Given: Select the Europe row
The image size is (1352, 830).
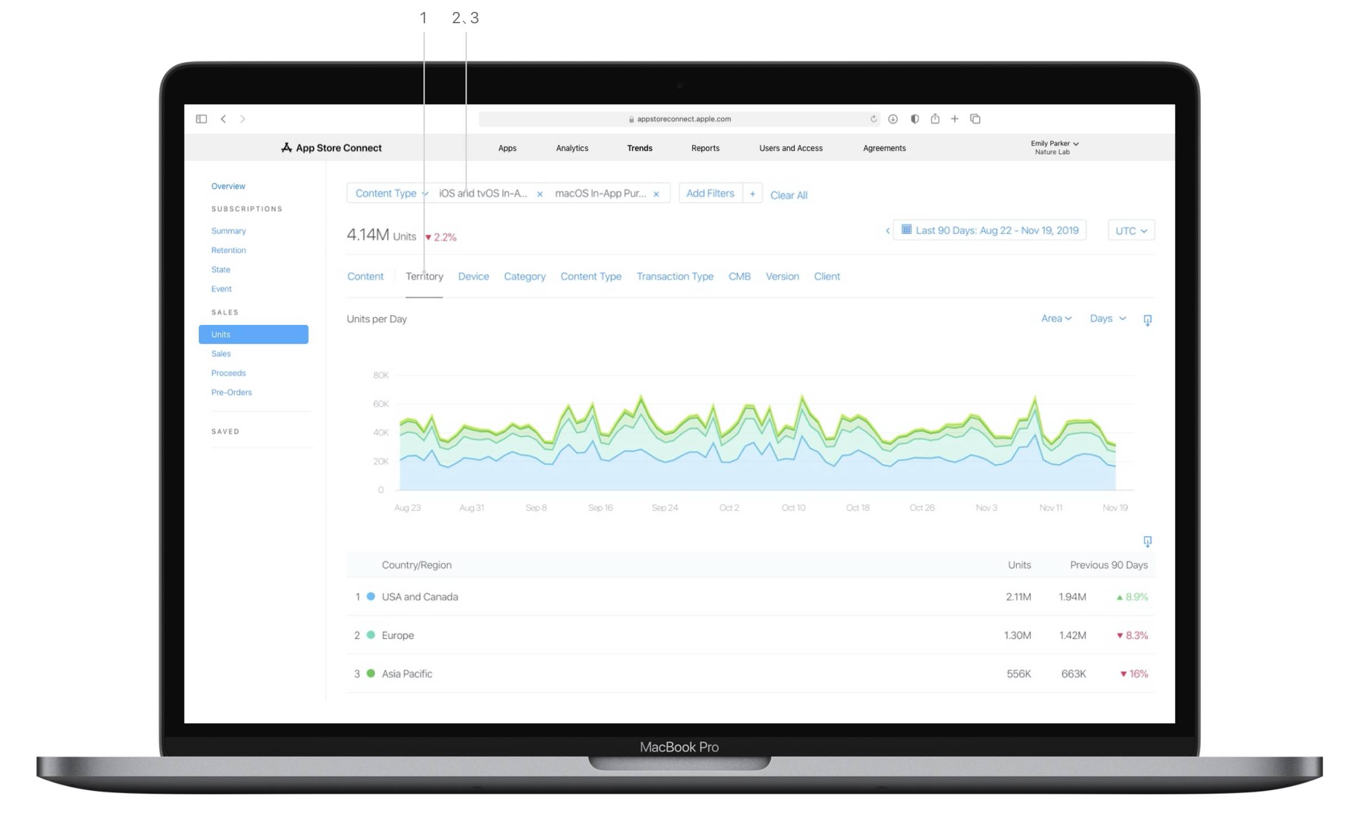Looking at the screenshot, I should tap(751, 635).
